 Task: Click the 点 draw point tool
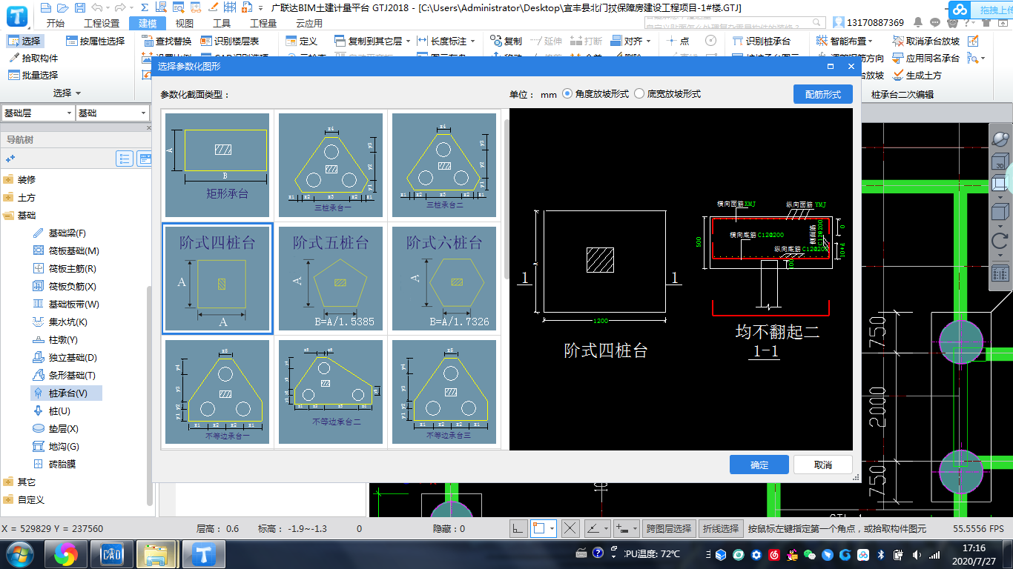tap(677, 41)
